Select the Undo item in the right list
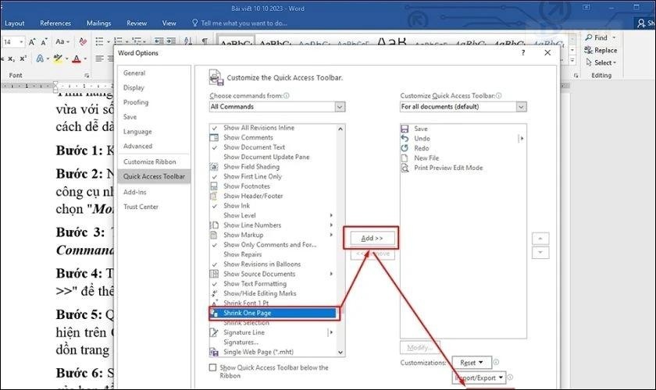The width and height of the screenshot is (656, 390). pyautogui.click(x=422, y=139)
